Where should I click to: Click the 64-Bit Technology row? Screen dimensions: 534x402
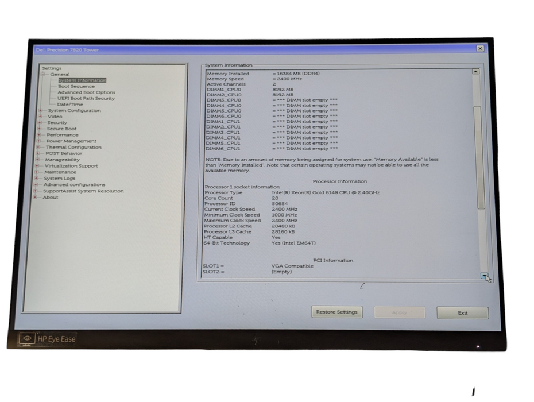[260, 243]
